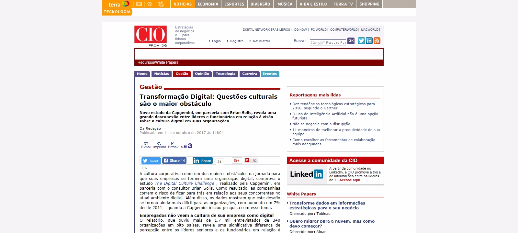
Task: Flip article to Flipboard
Action: [x=251, y=160]
